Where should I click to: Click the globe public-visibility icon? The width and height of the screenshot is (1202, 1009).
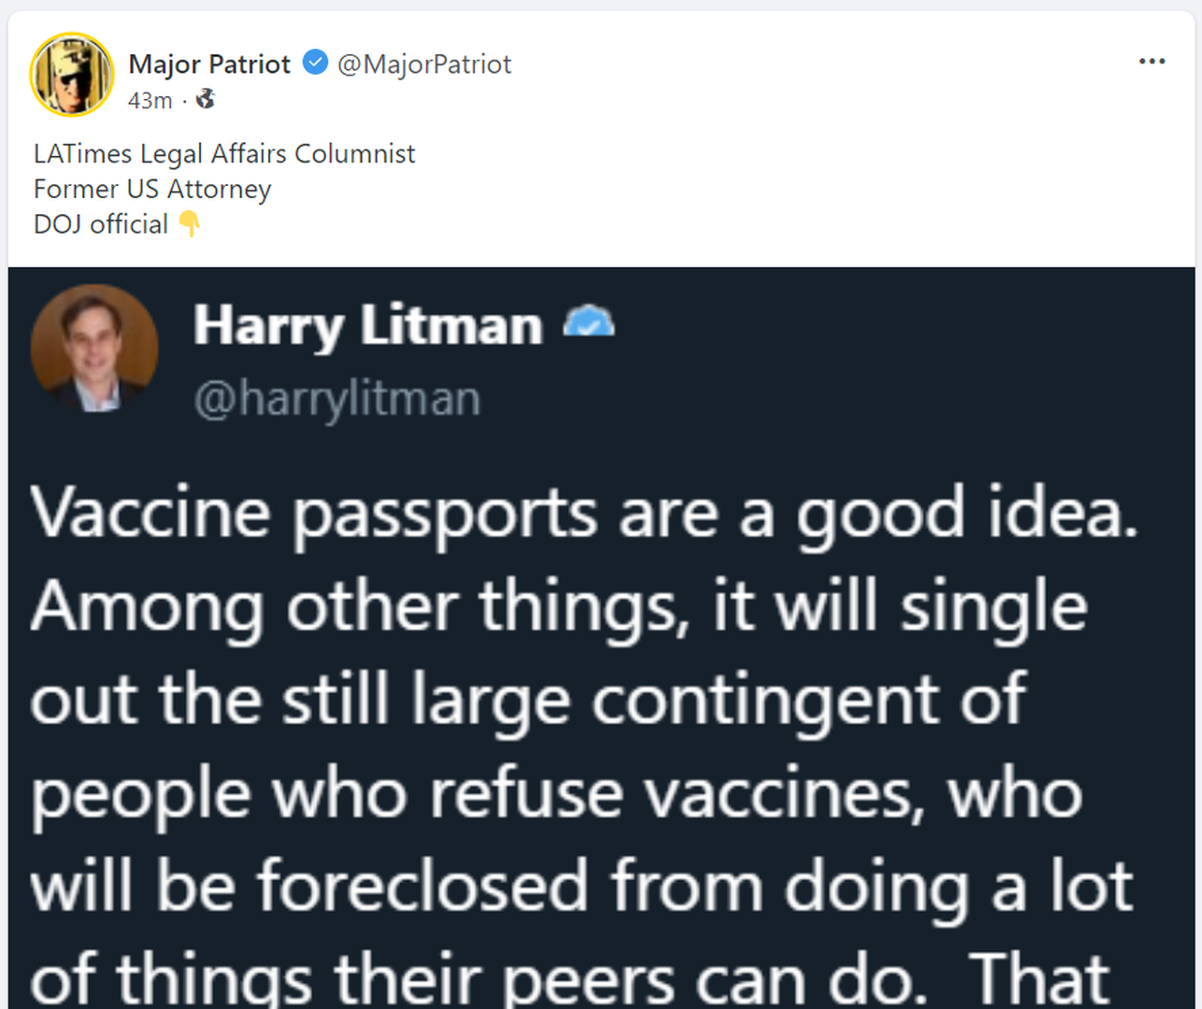coord(206,99)
